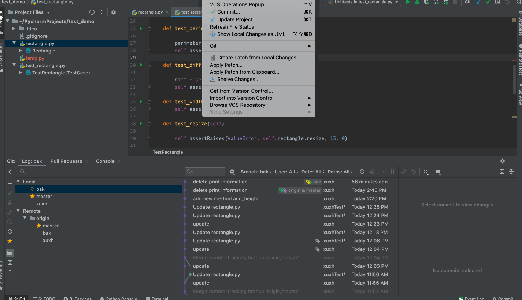Click the Git commit green checkmark icon

(x=488, y=2)
